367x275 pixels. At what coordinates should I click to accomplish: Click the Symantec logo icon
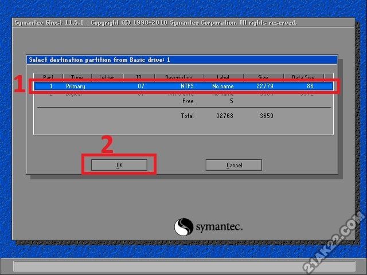[x=183, y=227]
